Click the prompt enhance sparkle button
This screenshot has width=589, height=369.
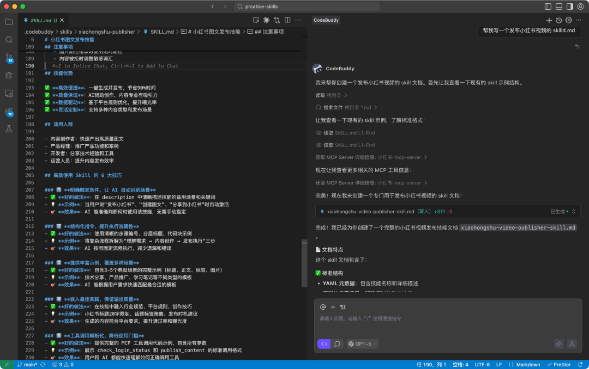[559, 344]
